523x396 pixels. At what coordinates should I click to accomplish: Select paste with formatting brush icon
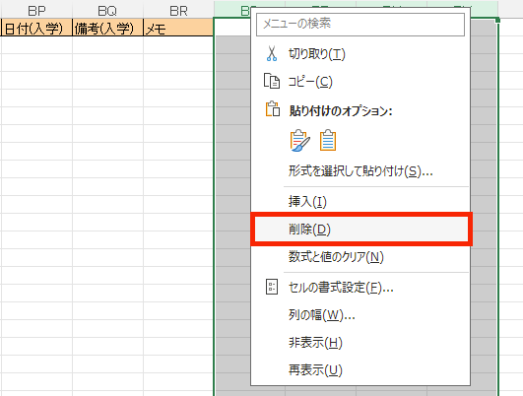[299, 141]
